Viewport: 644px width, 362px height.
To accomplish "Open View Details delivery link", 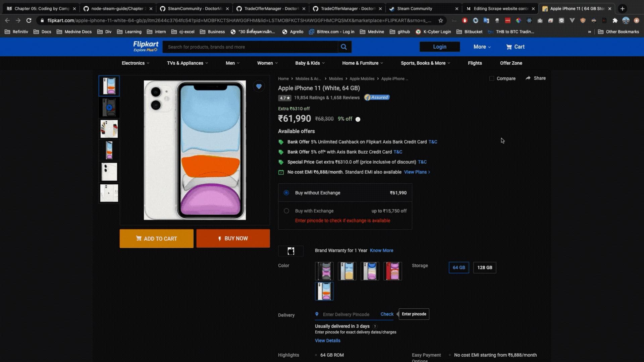I will click(327, 341).
